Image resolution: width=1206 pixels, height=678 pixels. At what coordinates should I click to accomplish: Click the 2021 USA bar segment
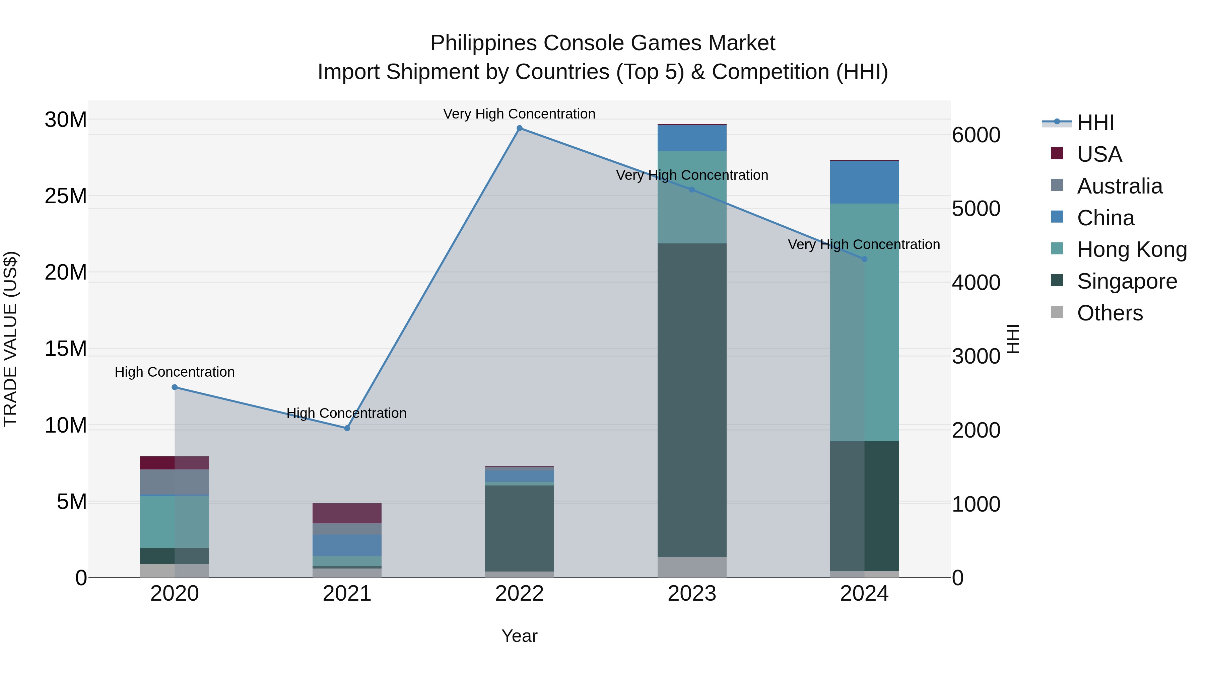347,513
